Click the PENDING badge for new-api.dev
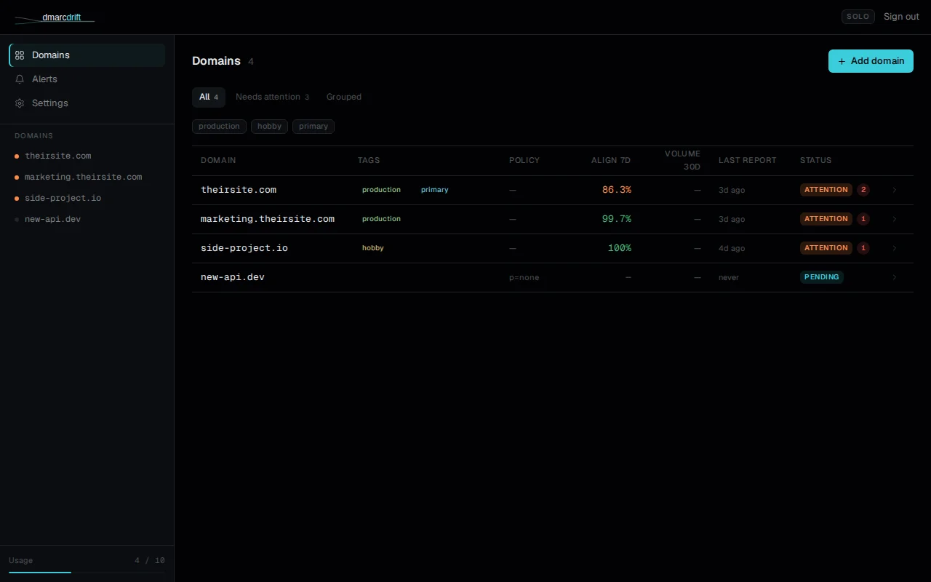Screen dimensions: 931x582 (822, 277)
